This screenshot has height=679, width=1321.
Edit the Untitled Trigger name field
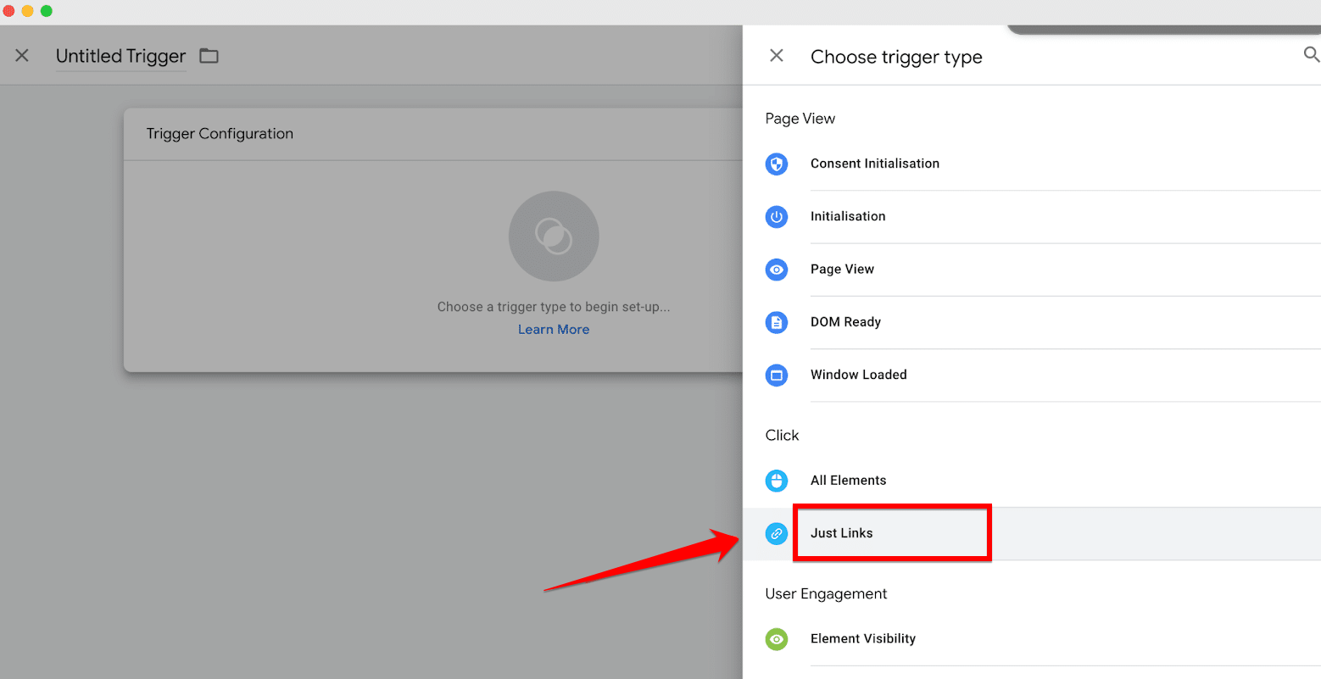[120, 56]
